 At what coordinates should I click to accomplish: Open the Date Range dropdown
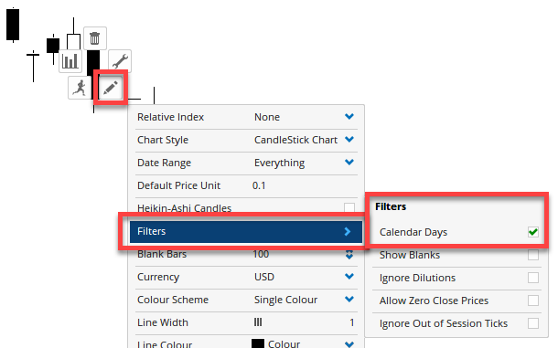click(x=246, y=163)
